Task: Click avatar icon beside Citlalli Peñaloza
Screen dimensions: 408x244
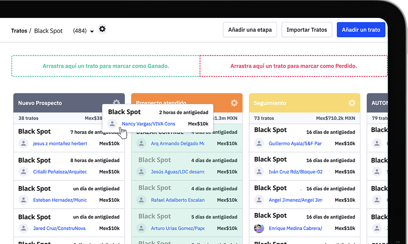Action: click(24, 171)
